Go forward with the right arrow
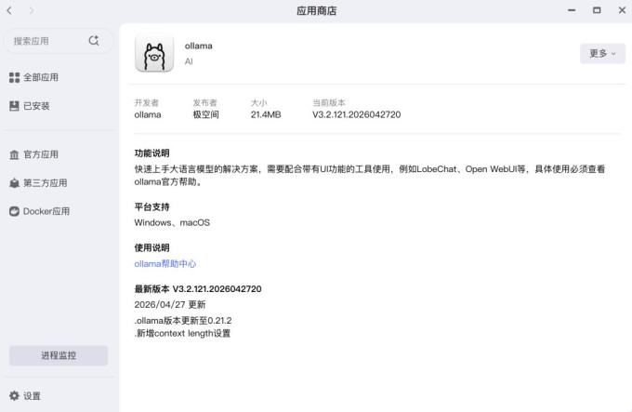The width and height of the screenshot is (632, 412). [x=32, y=10]
